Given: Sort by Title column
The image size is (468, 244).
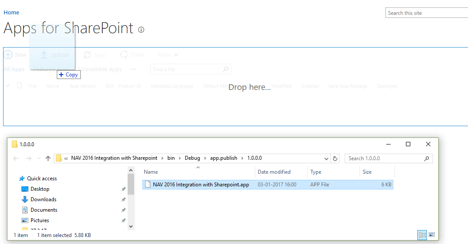Looking at the screenshot, I should [x=32, y=86].
